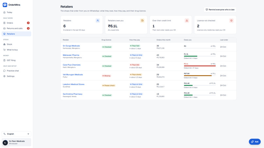
Task: Open Sri Durga Medicals retailer
Action: click(71, 46)
